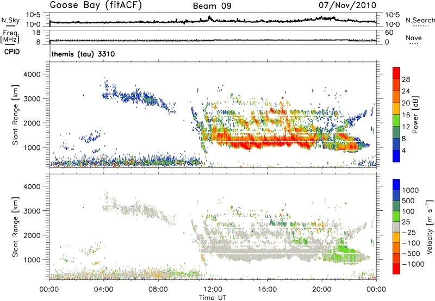
Task: Click the "3000" tick in the power panel
Action: [32, 99]
